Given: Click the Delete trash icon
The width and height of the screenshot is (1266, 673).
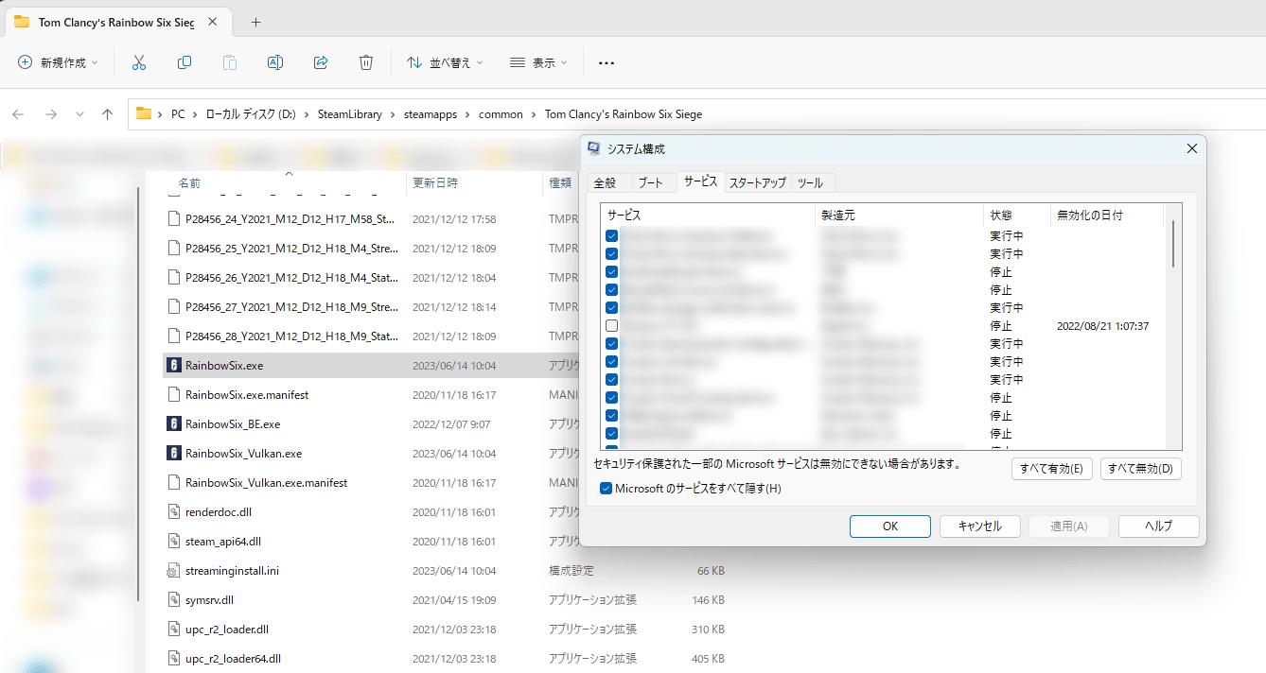Looking at the screenshot, I should [366, 61].
